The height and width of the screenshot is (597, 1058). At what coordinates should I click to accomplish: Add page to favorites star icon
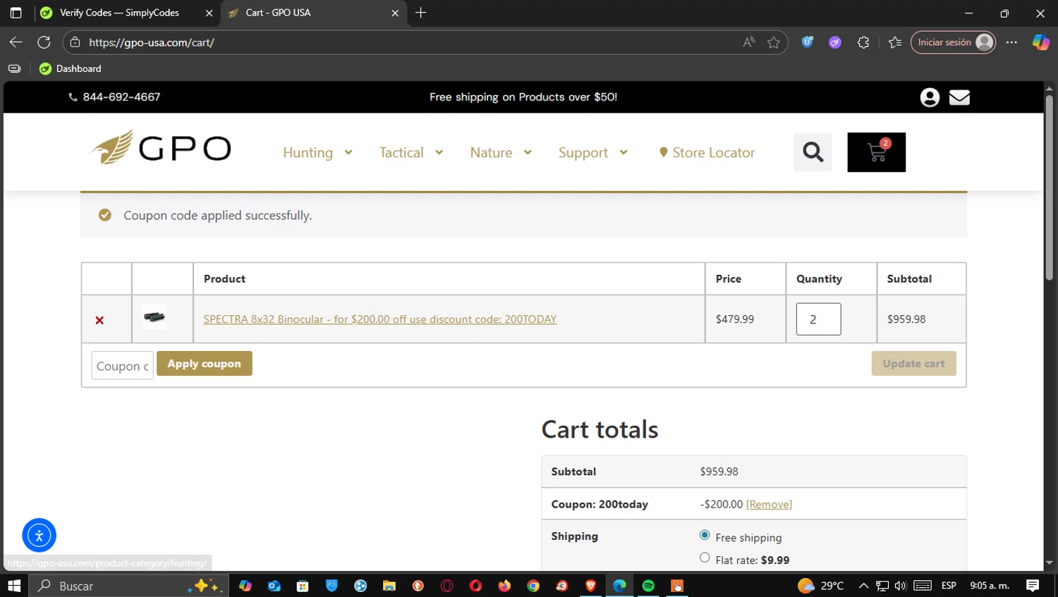(x=774, y=42)
